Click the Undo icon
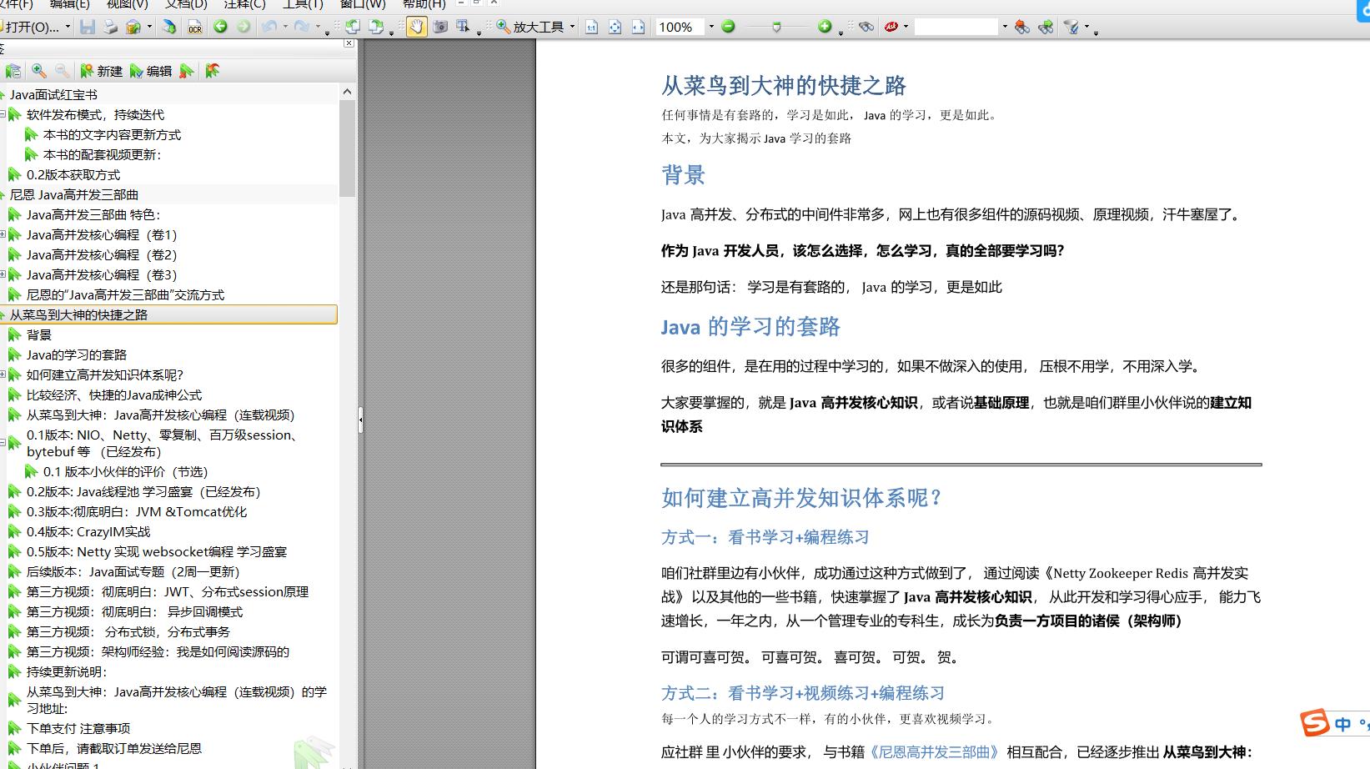The image size is (1370, 769). 268,27
